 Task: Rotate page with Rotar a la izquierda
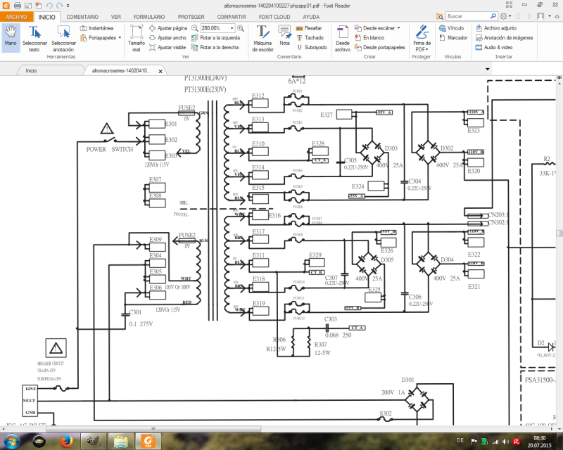pyautogui.click(x=216, y=38)
